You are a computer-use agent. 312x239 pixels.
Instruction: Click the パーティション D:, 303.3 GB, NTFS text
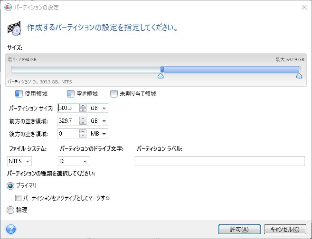40,82
